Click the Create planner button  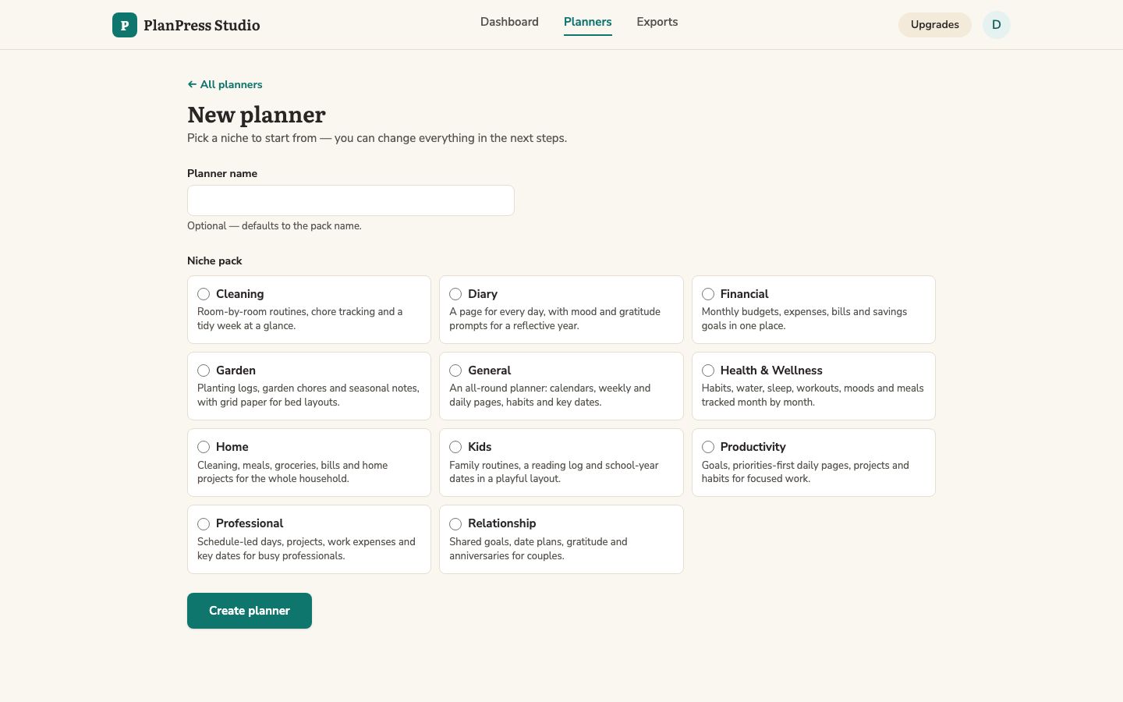point(250,611)
